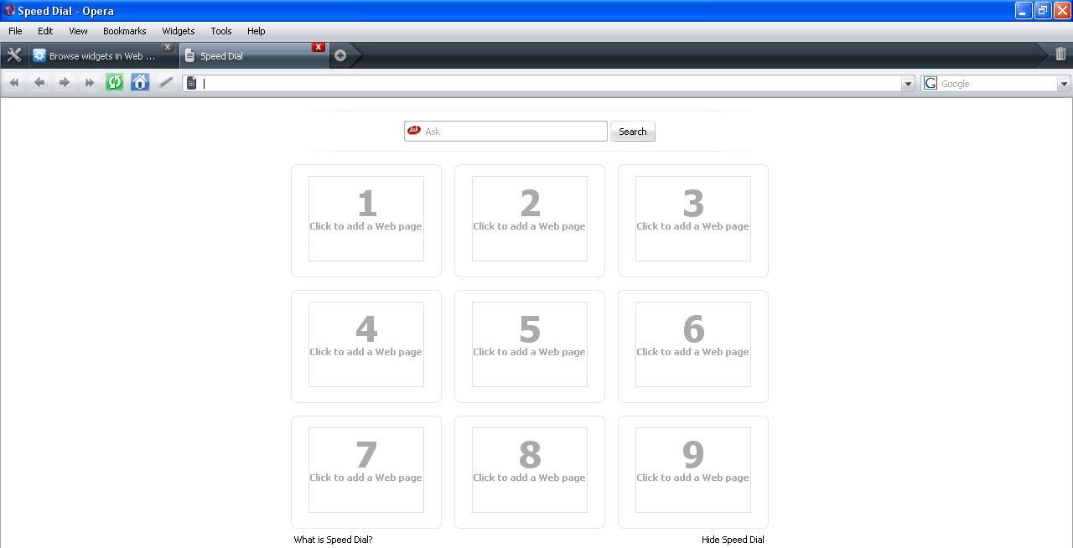This screenshot has height=548, width=1073.
Task: Open the Panels wrench icon on the left
Action: [13, 54]
